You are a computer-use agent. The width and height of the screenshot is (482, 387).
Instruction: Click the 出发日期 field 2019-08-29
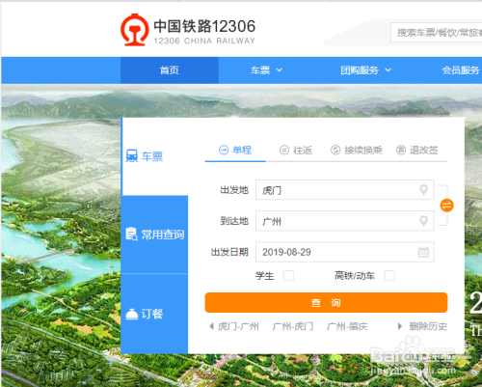(345, 252)
